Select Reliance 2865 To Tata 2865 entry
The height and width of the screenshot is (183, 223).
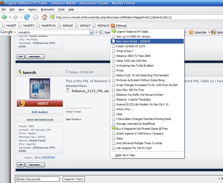147,56
